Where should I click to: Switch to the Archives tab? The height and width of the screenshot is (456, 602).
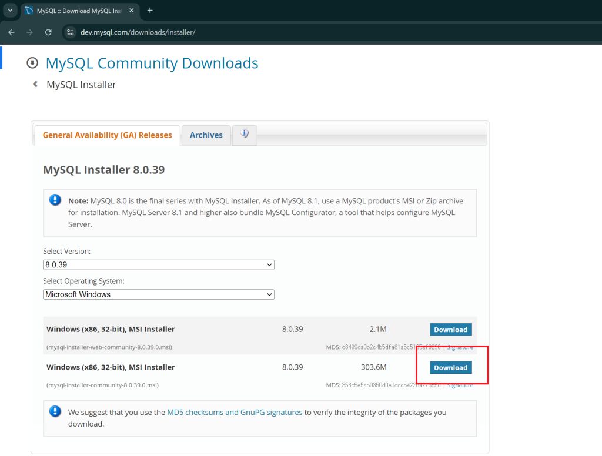206,135
